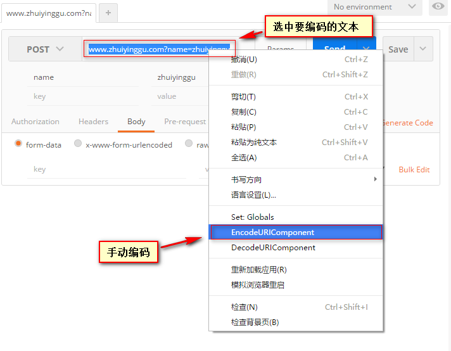Select 粘贴(P) paste menu item
The height and width of the screenshot is (351, 451).
pyautogui.click(x=296, y=127)
